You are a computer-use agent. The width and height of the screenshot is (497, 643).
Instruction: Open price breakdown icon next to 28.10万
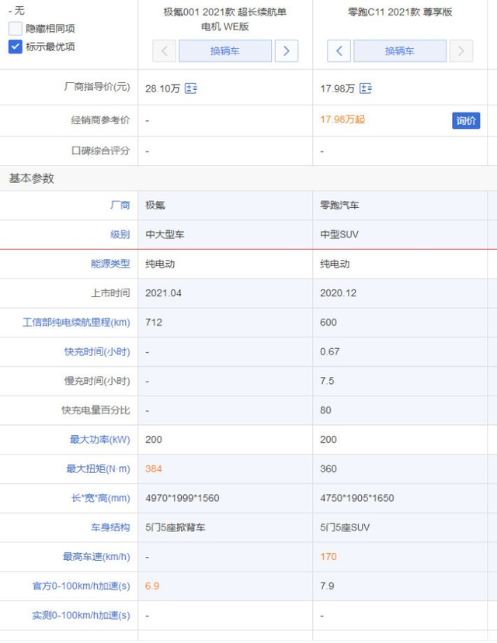(191, 88)
